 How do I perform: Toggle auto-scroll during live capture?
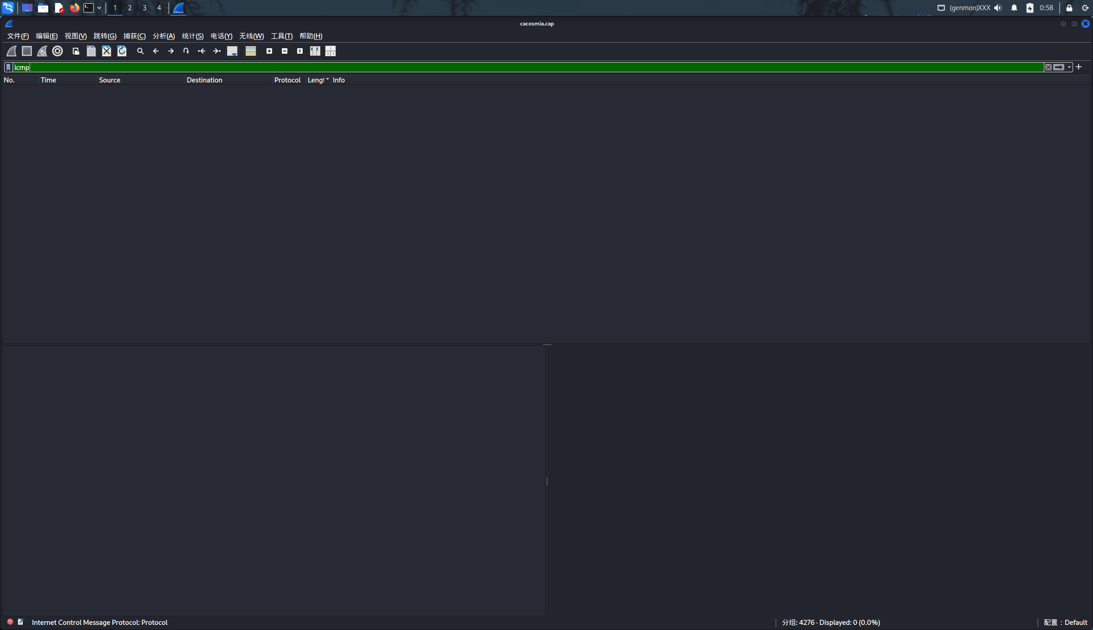pos(232,51)
